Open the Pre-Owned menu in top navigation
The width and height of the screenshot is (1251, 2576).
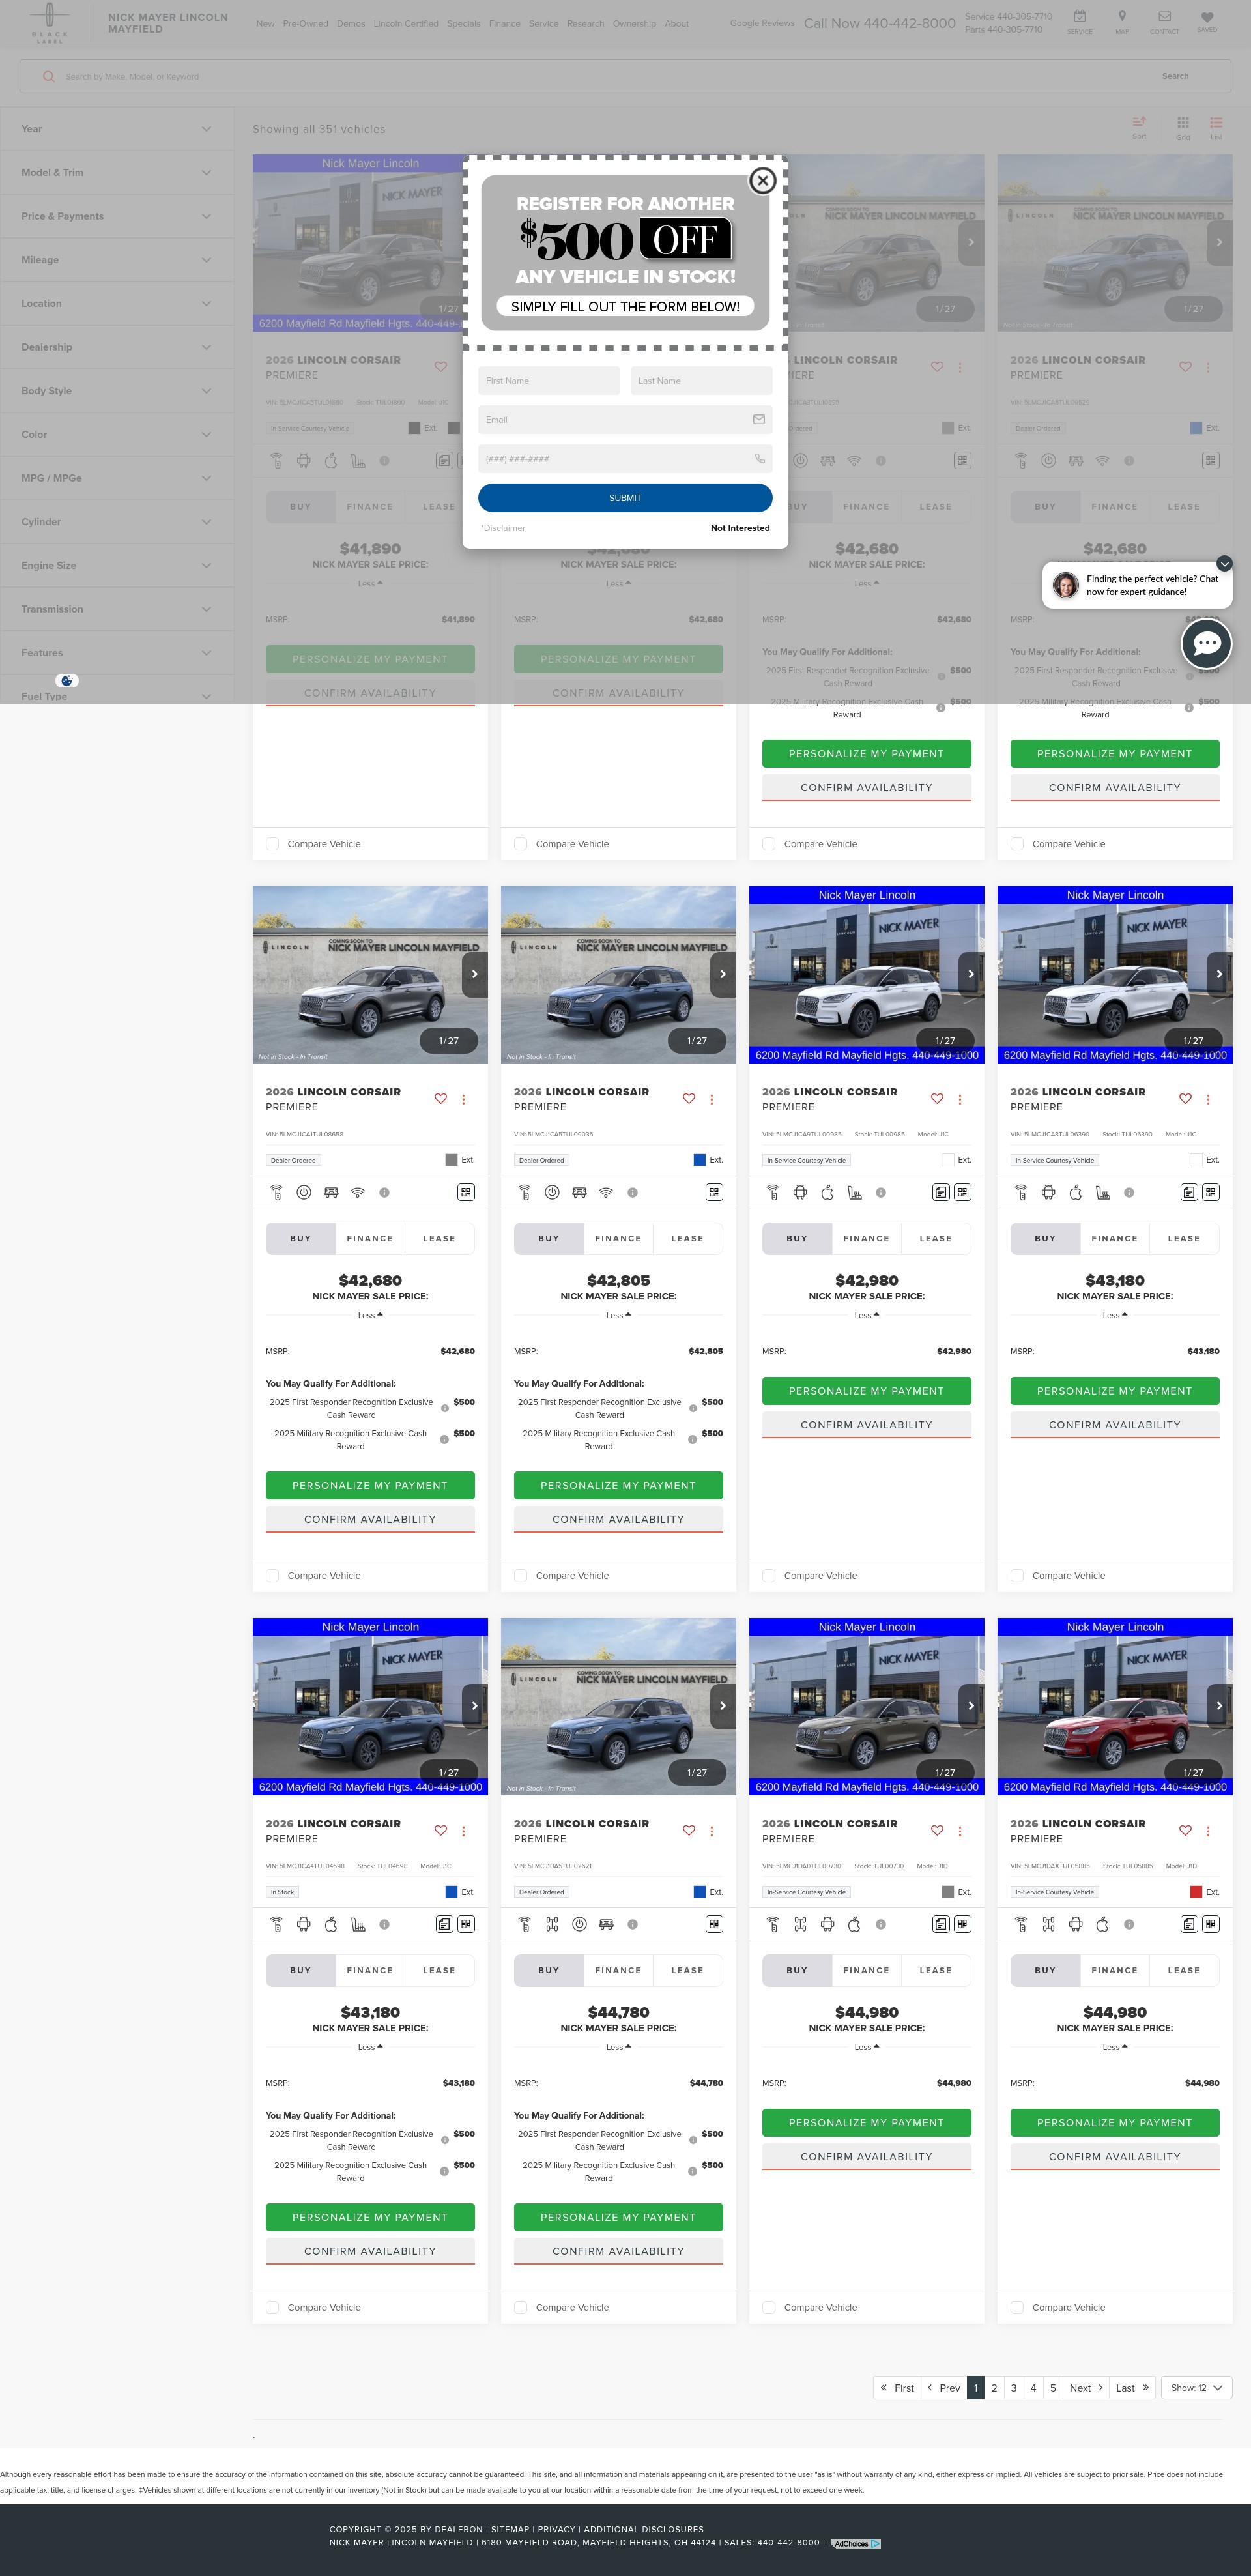(x=305, y=23)
